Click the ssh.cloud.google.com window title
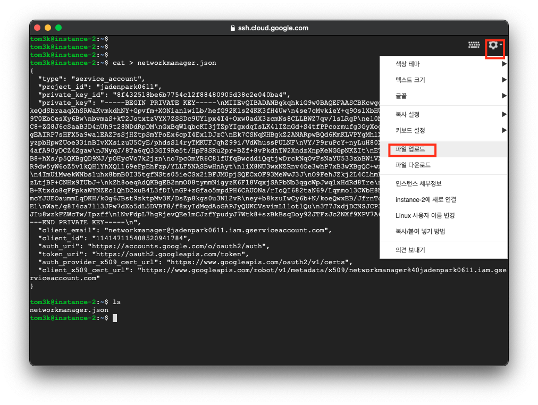 pyautogui.click(x=273, y=28)
